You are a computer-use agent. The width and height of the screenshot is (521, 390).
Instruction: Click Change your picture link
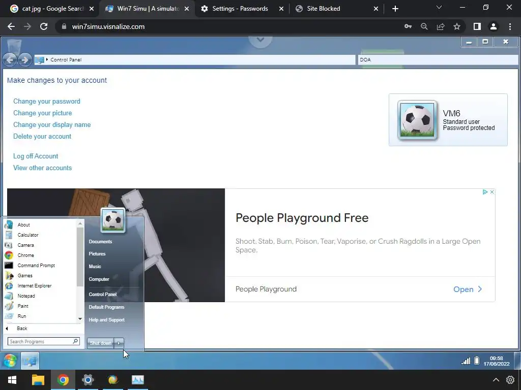tap(43, 113)
